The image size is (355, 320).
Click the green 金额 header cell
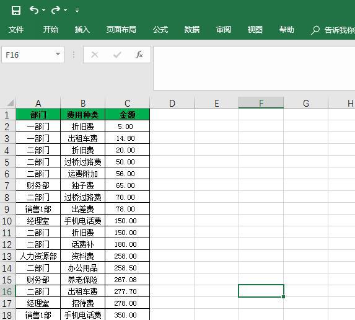point(127,115)
